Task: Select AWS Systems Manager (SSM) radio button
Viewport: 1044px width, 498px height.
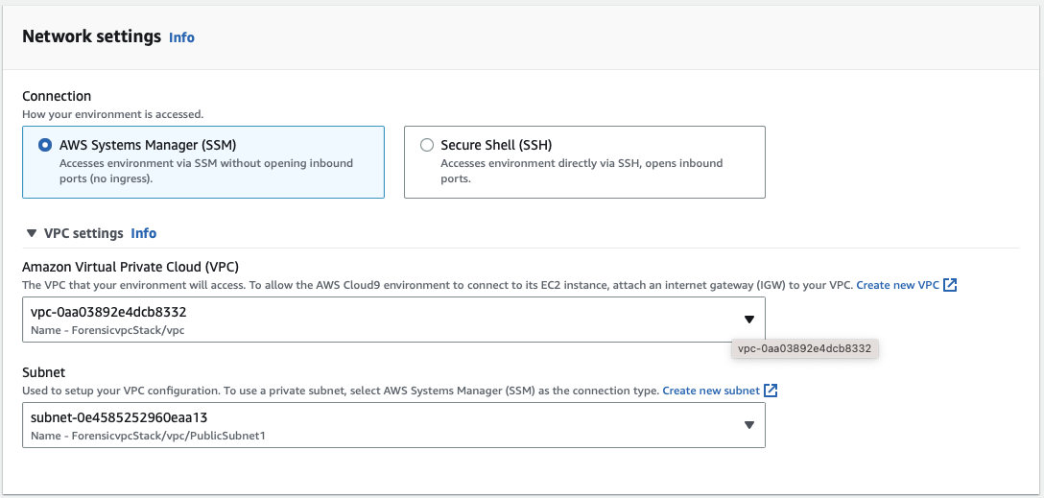Action: click(45, 145)
